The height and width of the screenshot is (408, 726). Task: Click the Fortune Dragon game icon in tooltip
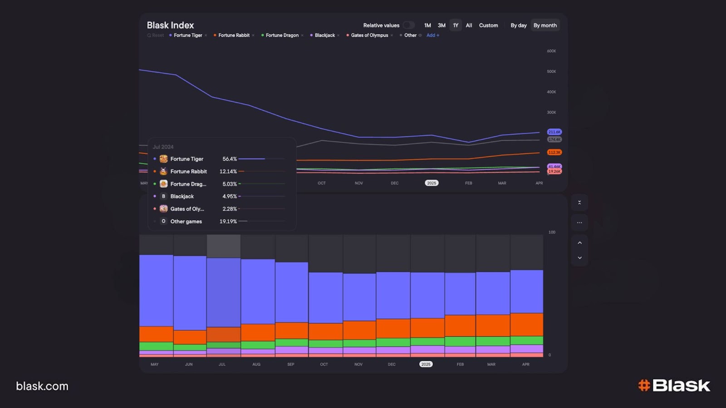tap(164, 184)
